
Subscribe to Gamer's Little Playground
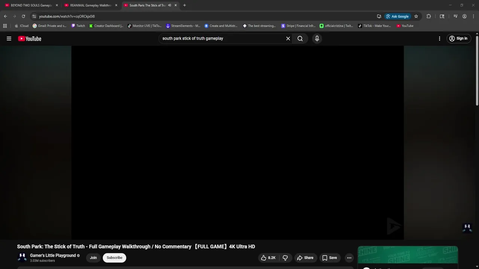pos(115,258)
